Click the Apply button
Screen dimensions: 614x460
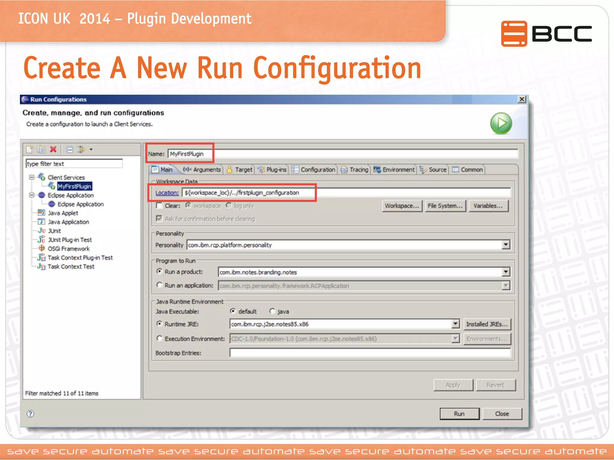453,385
